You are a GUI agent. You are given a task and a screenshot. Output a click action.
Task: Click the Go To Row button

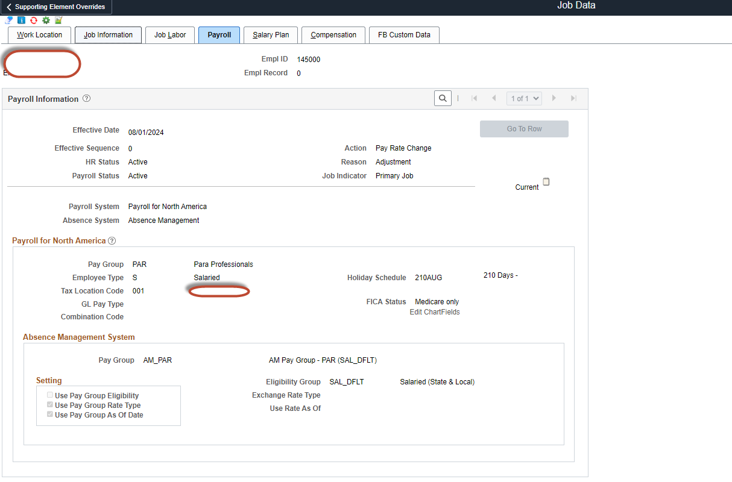pyautogui.click(x=523, y=128)
